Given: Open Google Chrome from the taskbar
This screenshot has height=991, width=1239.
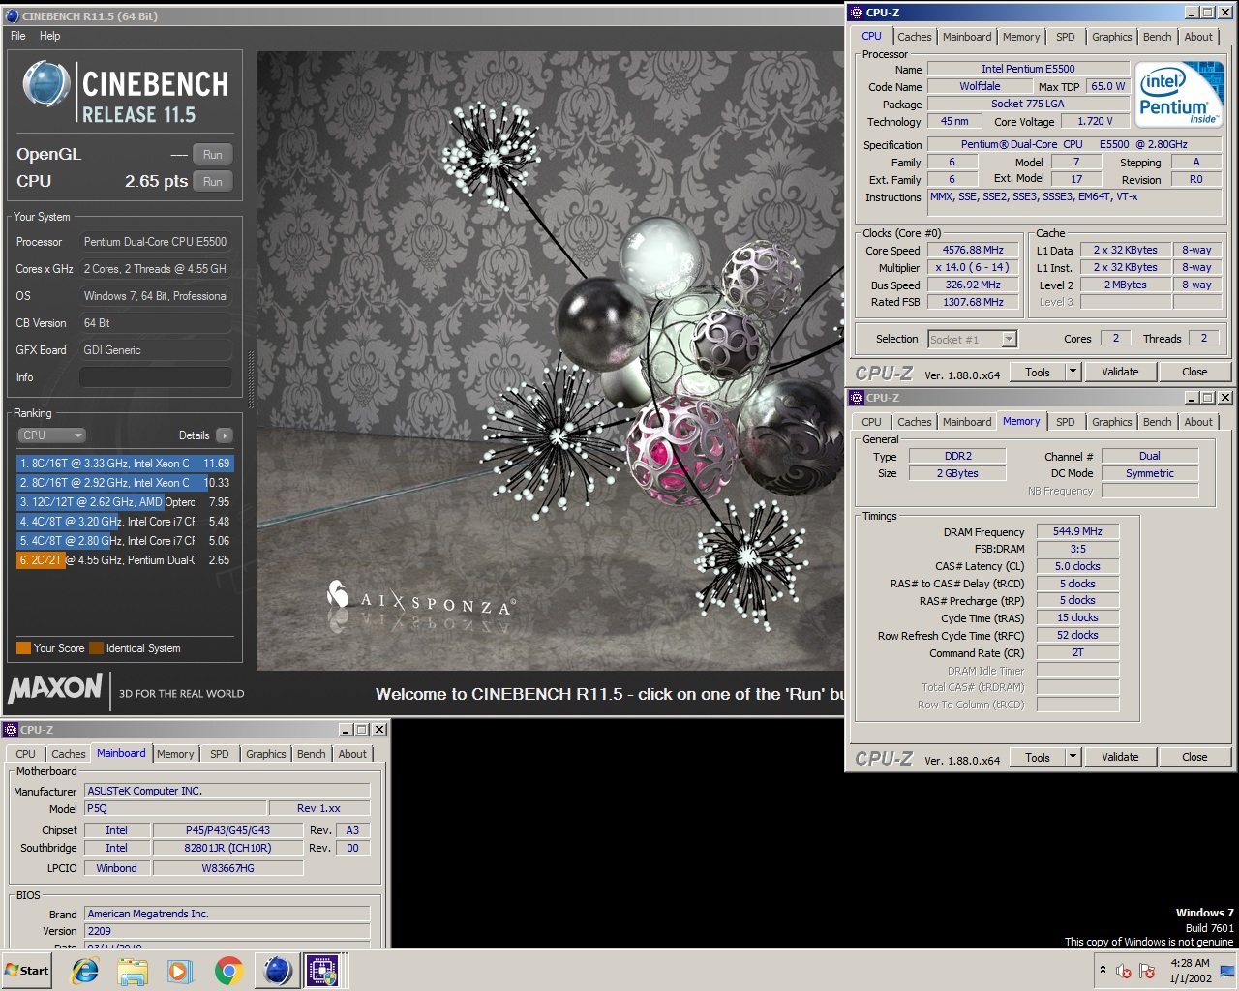Looking at the screenshot, I should [x=228, y=971].
